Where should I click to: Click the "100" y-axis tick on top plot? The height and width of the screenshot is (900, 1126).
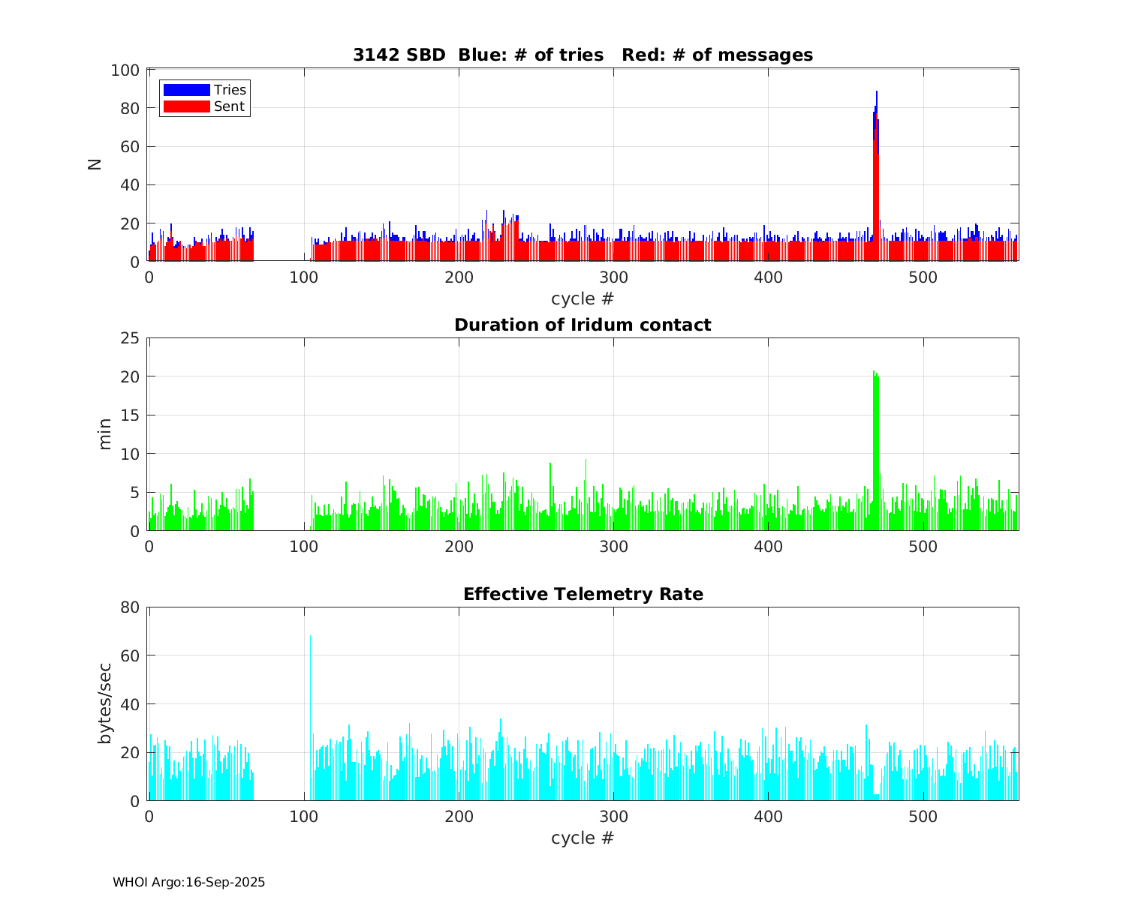coord(125,70)
